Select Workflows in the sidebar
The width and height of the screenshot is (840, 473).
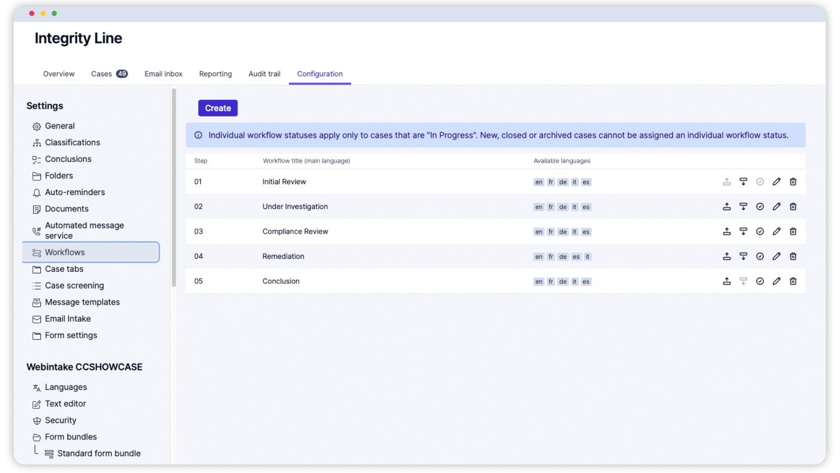[91, 252]
